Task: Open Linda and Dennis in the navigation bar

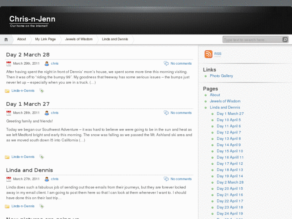Action: point(115,39)
